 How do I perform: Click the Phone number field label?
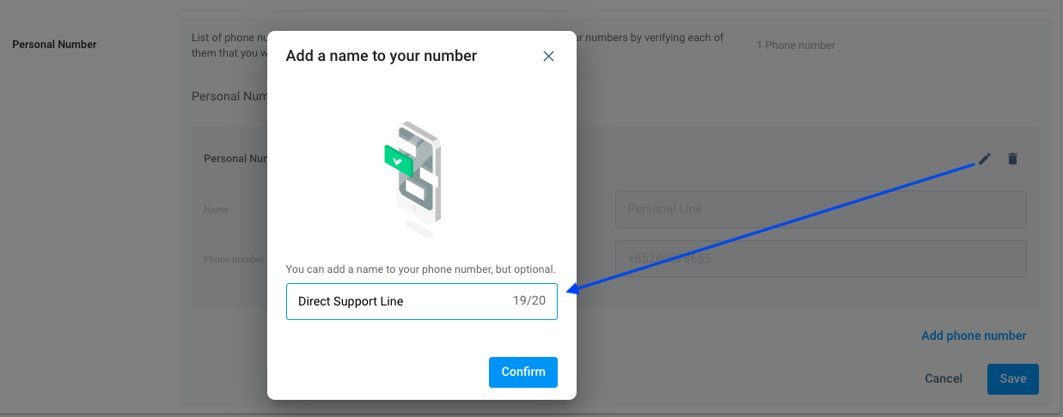coord(234,259)
